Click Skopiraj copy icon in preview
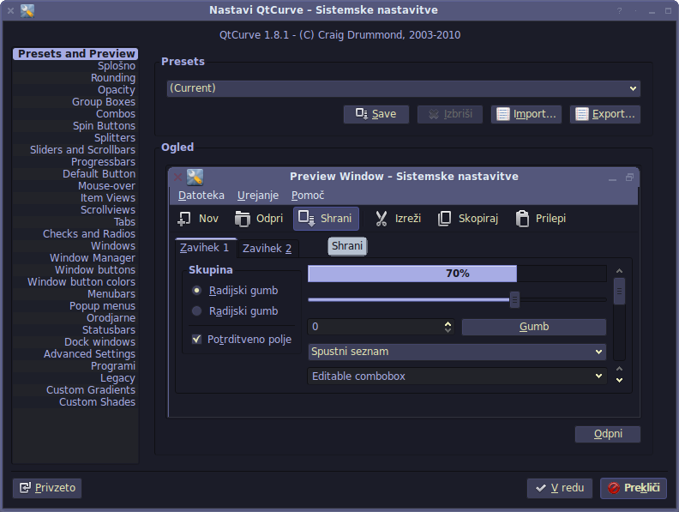The image size is (679, 512). click(x=444, y=219)
